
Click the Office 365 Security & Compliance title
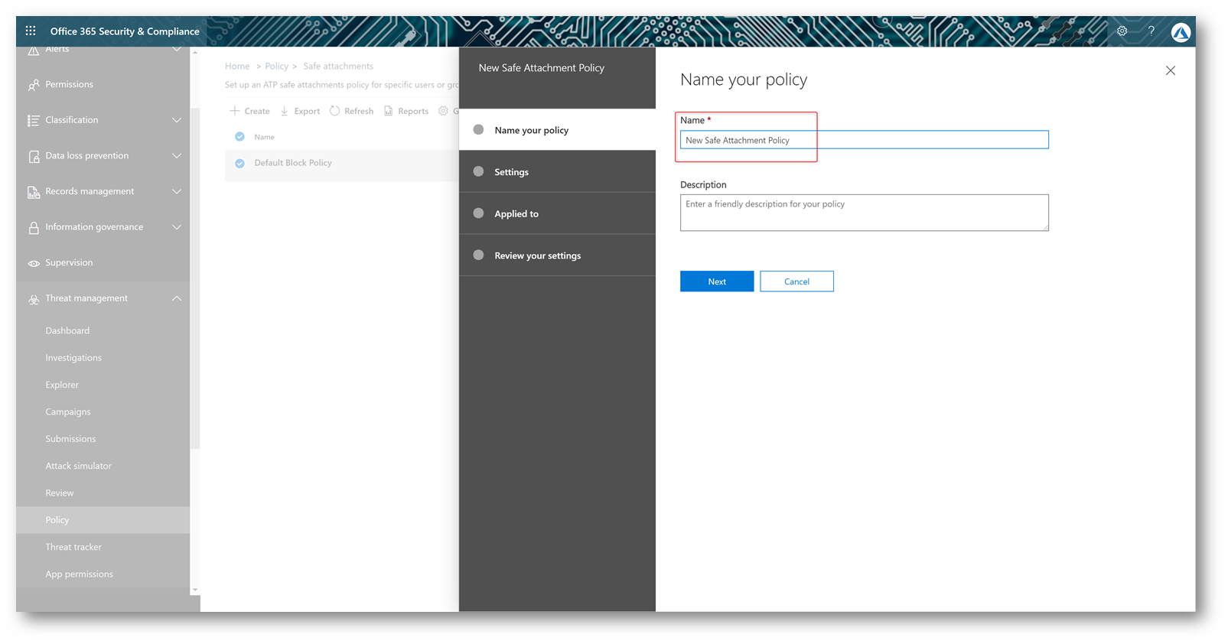pyautogui.click(x=125, y=31)
